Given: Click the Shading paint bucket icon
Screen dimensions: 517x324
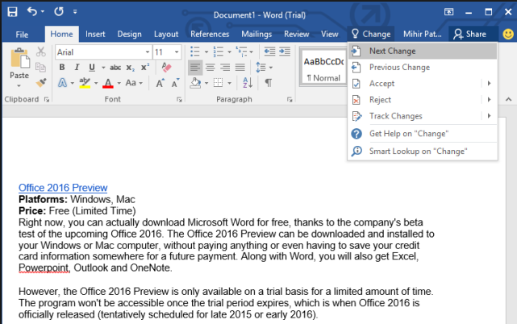Looking at the screenshot, I should pos(195,83).
